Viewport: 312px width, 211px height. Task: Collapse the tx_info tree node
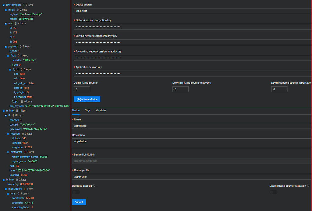[x=3, y=179]
